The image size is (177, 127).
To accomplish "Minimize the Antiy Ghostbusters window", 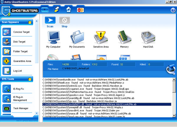I will coord(167,2).
